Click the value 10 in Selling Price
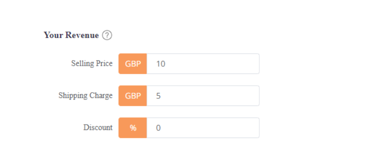The image size is (371, 164). tap(161, 64)
